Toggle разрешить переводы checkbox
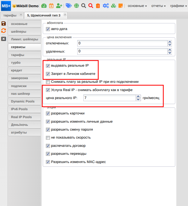 (48, 154)
